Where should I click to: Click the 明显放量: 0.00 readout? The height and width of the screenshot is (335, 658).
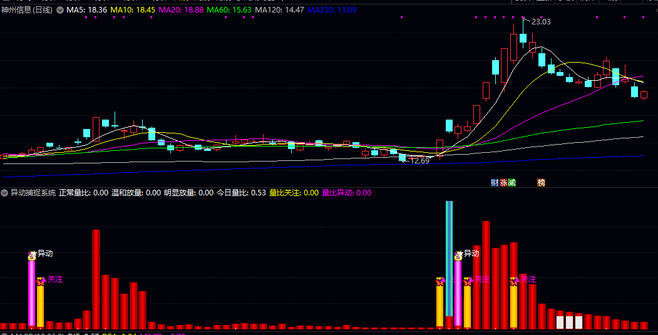coord(188,193)
